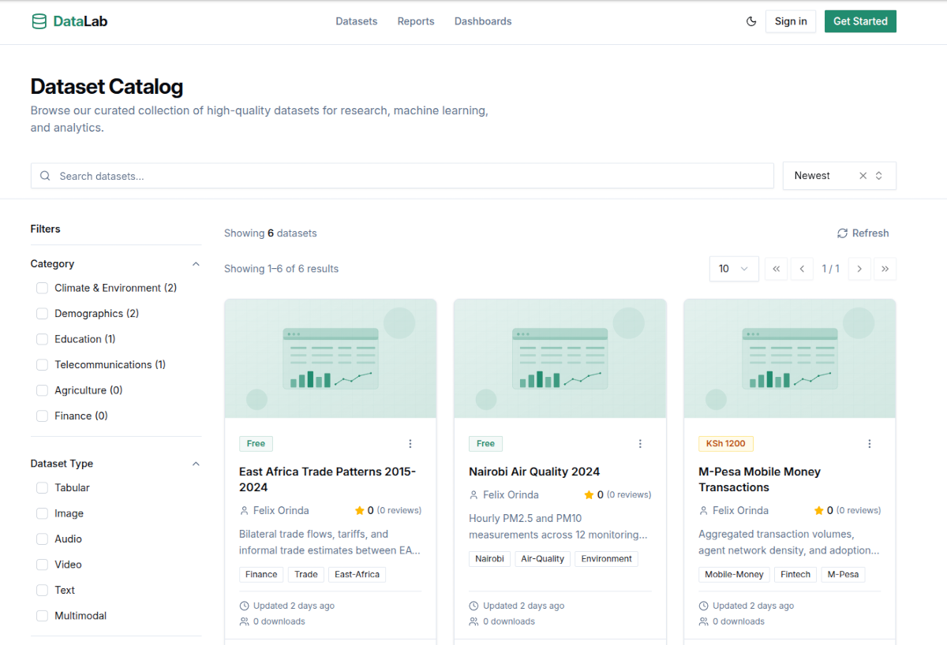Open options menu for Nairobi Air Quality 2024

click(x=640, y=444)
